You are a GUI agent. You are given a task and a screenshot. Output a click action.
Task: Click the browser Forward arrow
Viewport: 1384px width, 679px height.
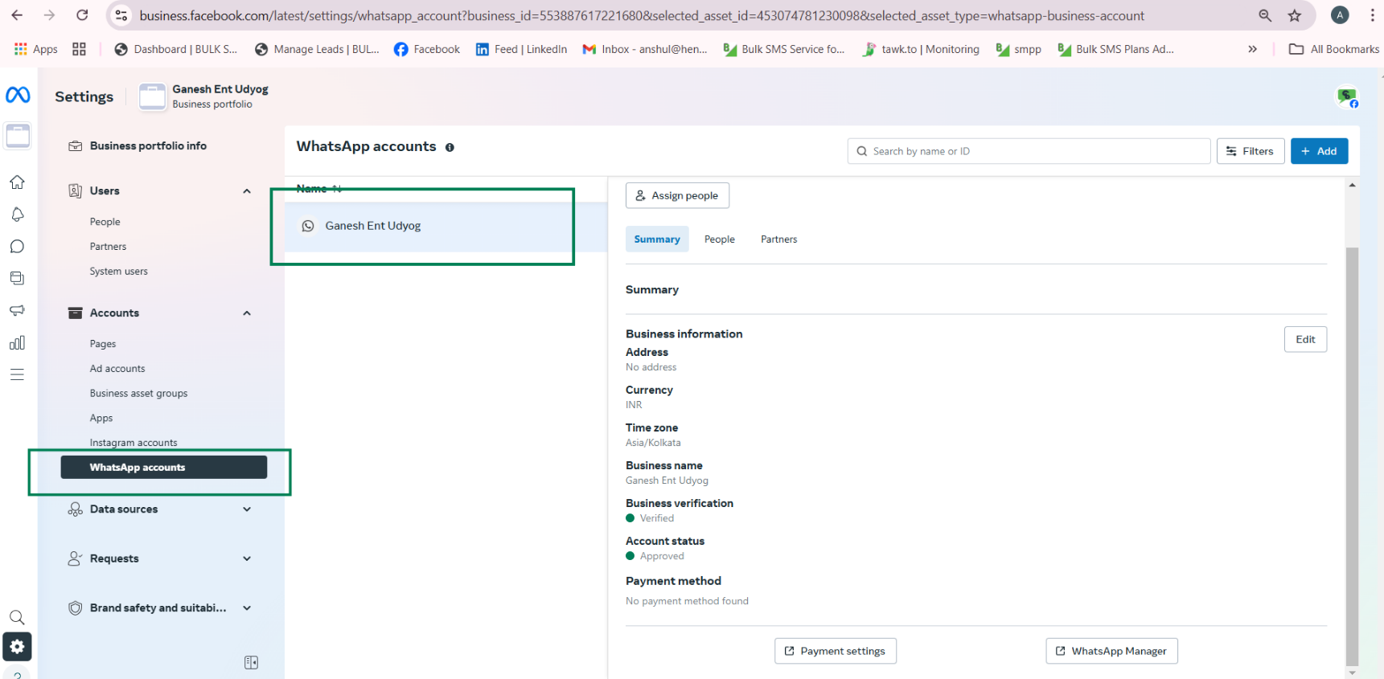[49, 15]
